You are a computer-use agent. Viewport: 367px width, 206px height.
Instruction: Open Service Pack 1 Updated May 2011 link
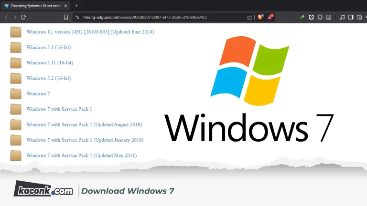tap(81, 155)
